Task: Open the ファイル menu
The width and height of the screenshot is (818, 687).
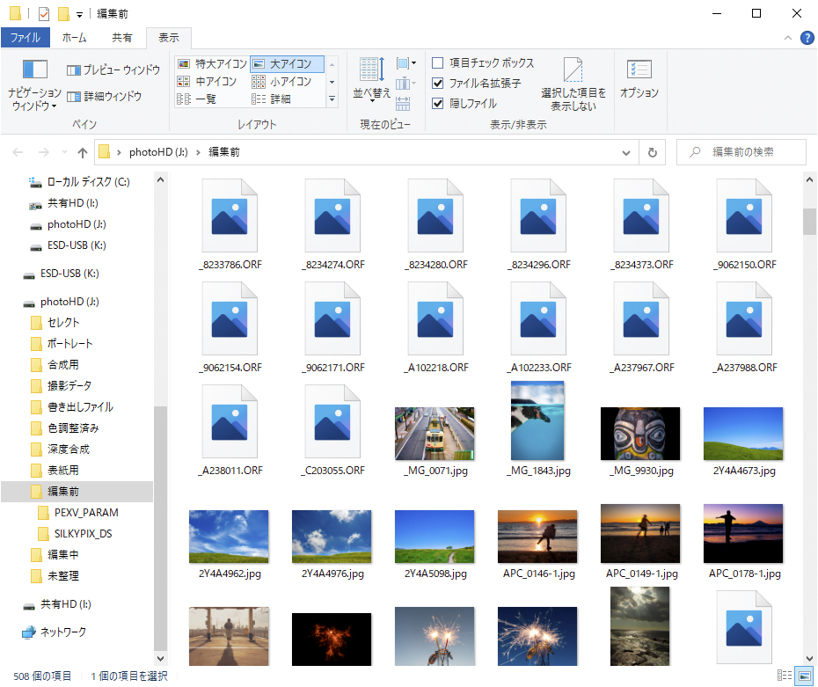Action: pyautogui.click(x=26, y=38)
